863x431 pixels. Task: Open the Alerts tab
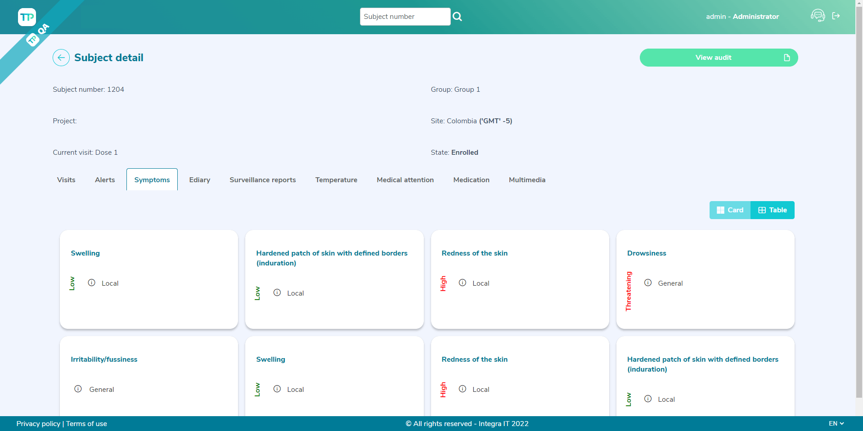tap(105, 180)
